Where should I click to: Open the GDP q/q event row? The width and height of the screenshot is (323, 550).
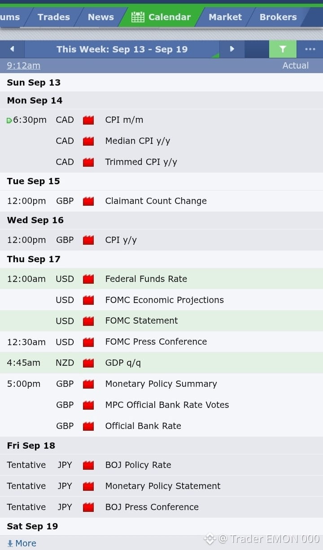161,363
